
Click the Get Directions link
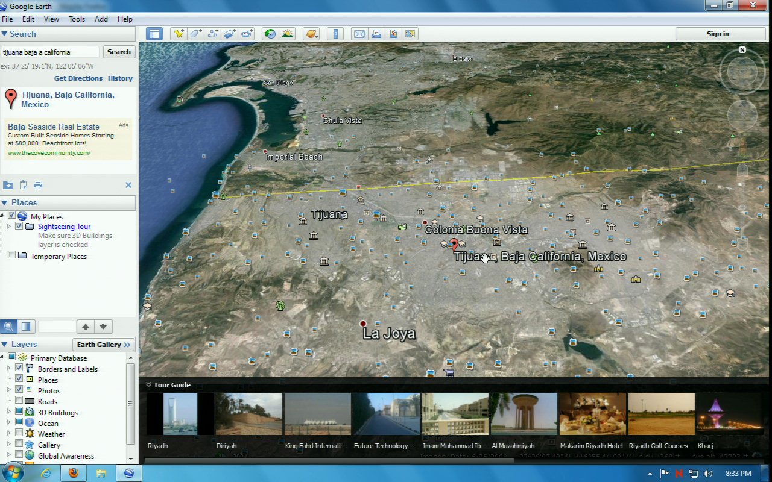click(78, 78)
